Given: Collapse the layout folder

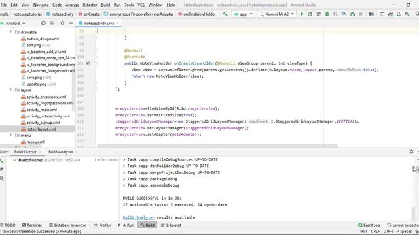Looking at the screenshot, I should coord(10,90).
